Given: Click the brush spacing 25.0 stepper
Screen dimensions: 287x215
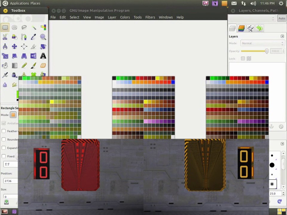Looking at the screenshot, I should point(283,193).
